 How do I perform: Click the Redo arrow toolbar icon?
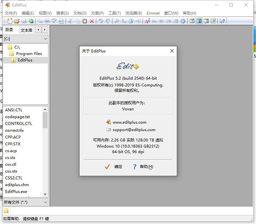[x=108, y=21]
